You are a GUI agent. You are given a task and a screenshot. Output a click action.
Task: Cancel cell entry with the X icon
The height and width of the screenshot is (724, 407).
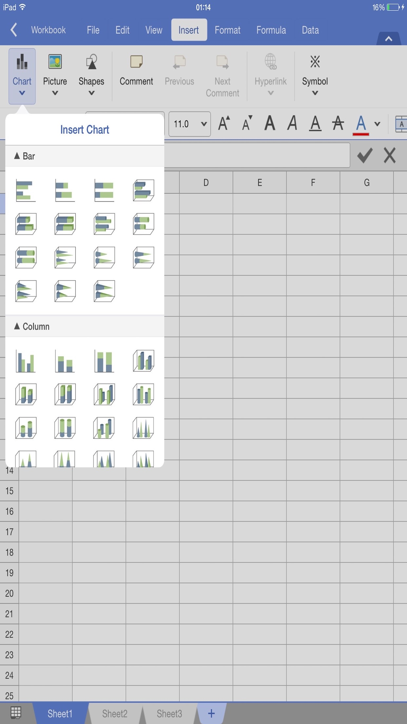pyautogui.click(x=390, y=155)
